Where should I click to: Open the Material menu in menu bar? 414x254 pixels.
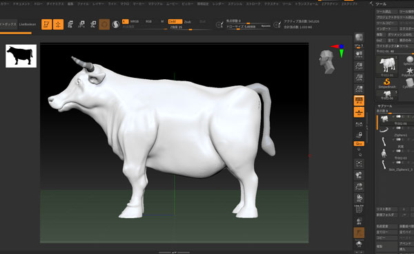tap(155, 4)
